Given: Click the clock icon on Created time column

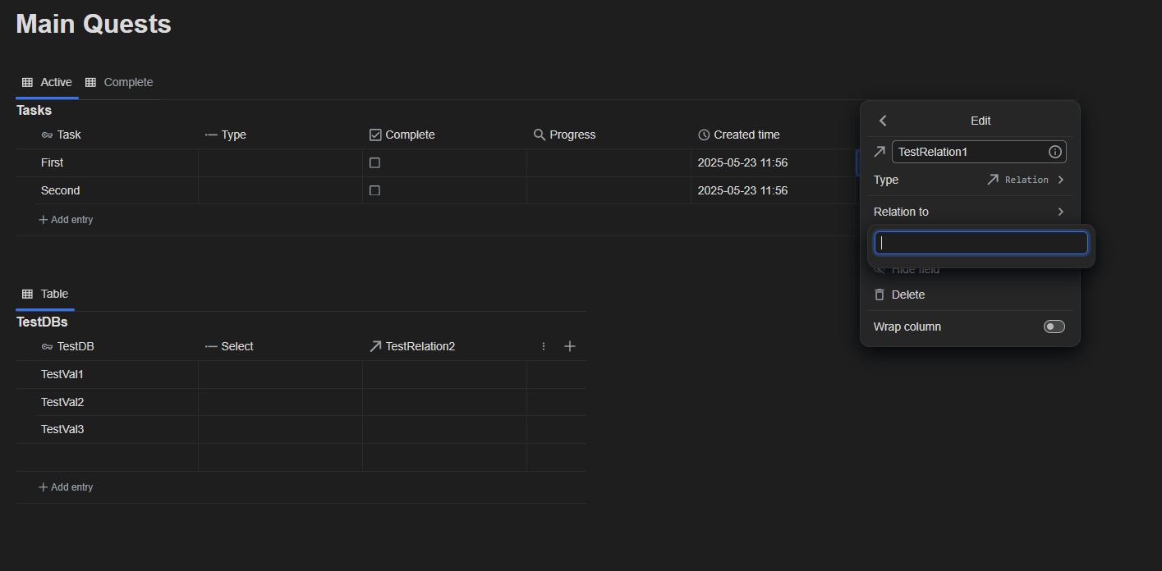Looking at the screenshot, I should [x=704, y=135].
